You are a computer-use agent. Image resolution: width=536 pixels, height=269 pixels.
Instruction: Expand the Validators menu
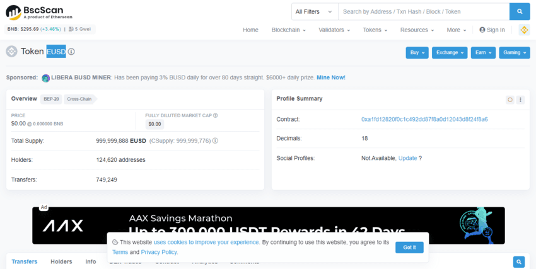tap(334, 30)
